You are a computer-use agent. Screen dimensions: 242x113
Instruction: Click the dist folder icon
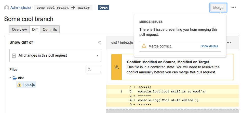pos(15,78)
